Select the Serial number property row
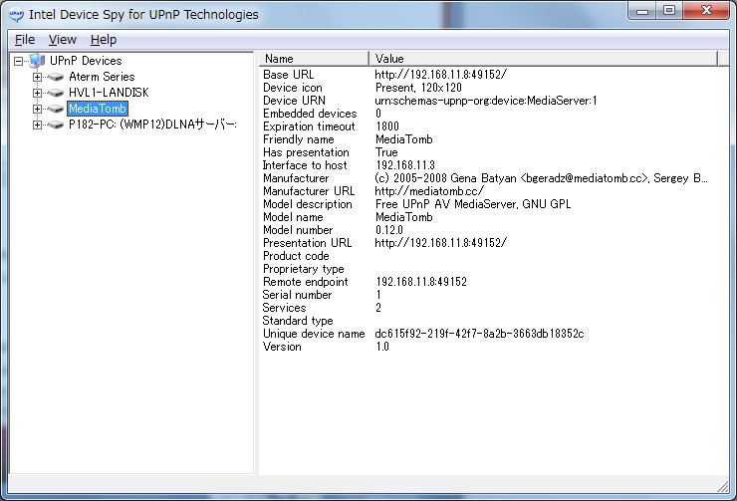 click(x=489, y=295)
